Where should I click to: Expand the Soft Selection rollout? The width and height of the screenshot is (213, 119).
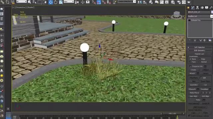[x=199, y=47]
